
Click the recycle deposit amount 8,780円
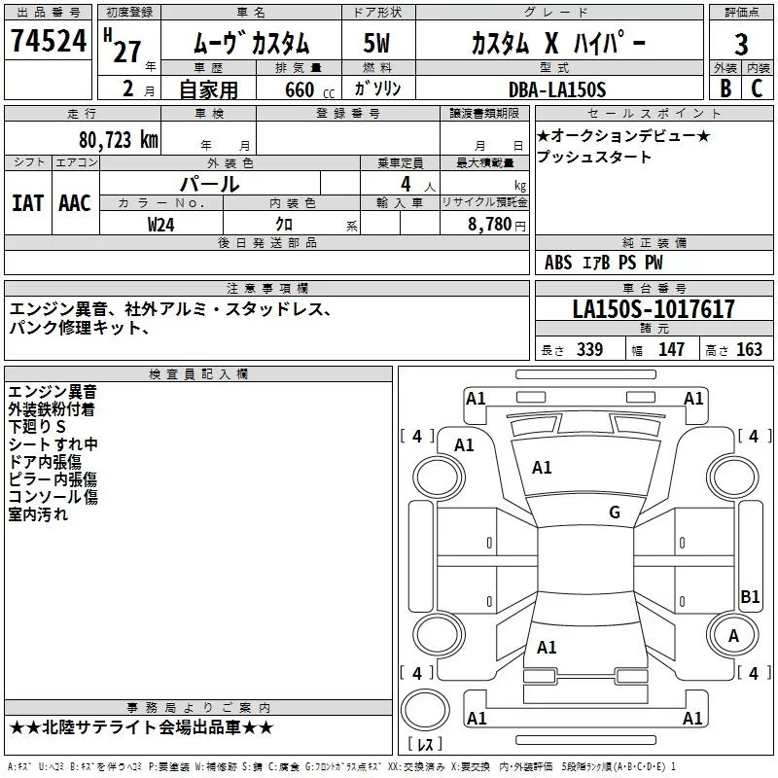pyautogui.click(x=496, y=224)
